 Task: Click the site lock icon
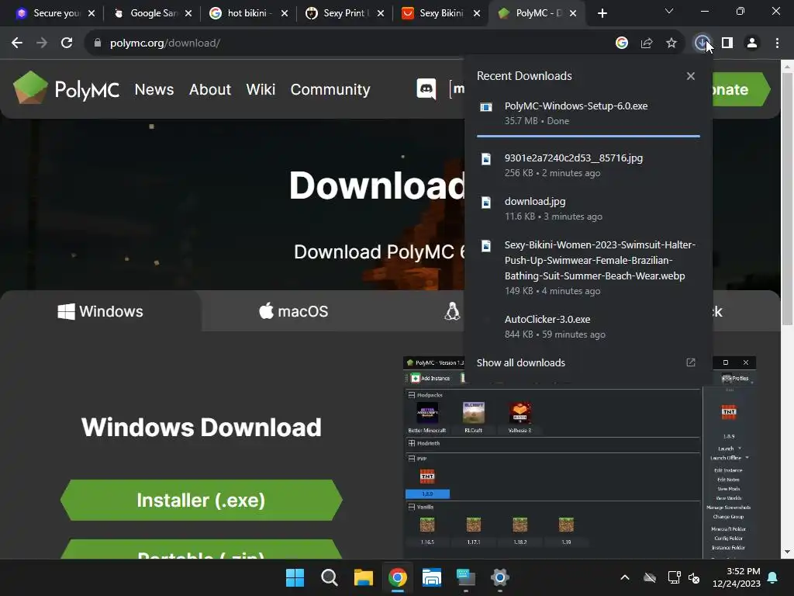point(98,43)
